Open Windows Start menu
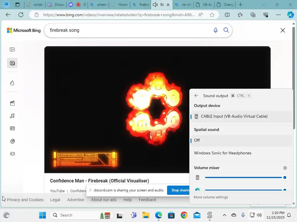This screenshot has height=222, width=297. (42, 215)
